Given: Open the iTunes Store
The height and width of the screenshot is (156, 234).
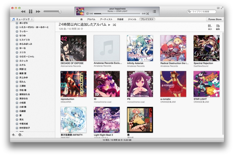Looking at the screenshot, I should tap(215, 19).
